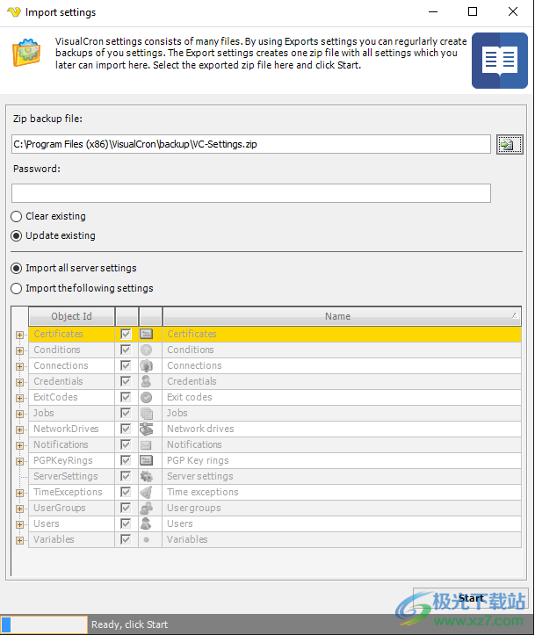Viewport: 535px width, 635px height.
Task: Maximize the Import settings window
Action: click(473, 11)
